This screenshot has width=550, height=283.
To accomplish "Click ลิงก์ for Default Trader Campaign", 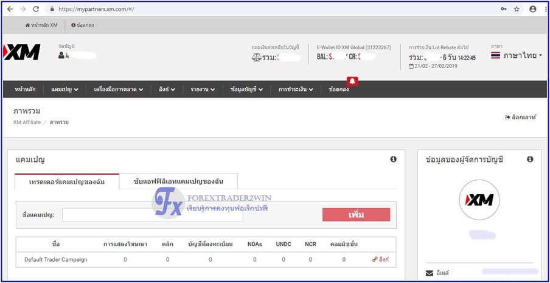I will [x=380, y=259].
